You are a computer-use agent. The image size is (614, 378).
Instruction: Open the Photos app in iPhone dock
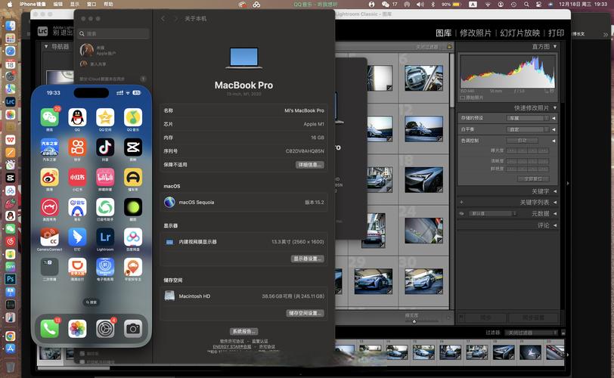(77, 328)
